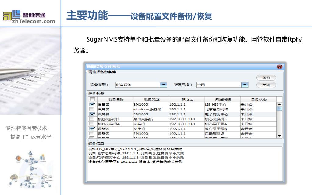Sort by 备份状态 column header
This screenshot has height=195, width=312.
pyautogui.click(x=258, y=99)
